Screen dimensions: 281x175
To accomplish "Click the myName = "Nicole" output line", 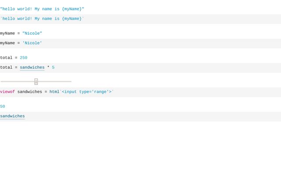I will point(21,33).
